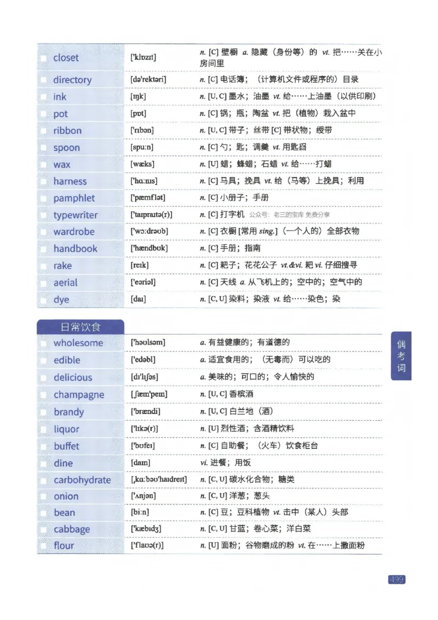Open the "日常饮食" section header
The height and width of the screenshot is (620, 438).
coord(80,325)
